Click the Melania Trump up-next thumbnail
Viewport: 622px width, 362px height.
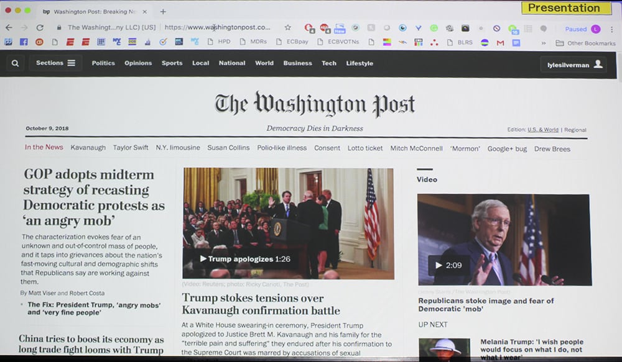(444, 350)
